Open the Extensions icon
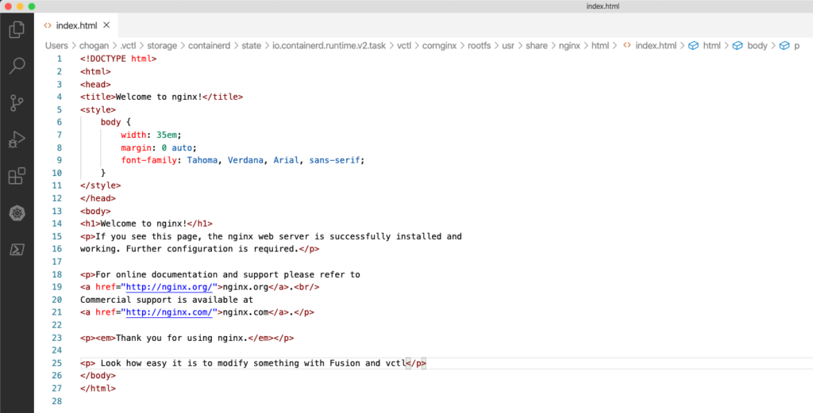This screenshot has width=813, height=413. (x=17, y=176)
